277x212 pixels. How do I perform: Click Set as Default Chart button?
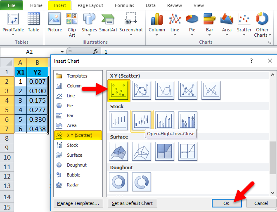coord(133,203)
